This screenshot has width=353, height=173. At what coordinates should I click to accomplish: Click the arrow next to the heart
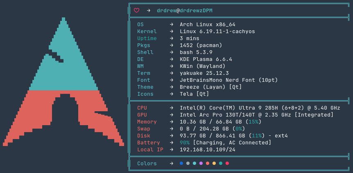148,11
